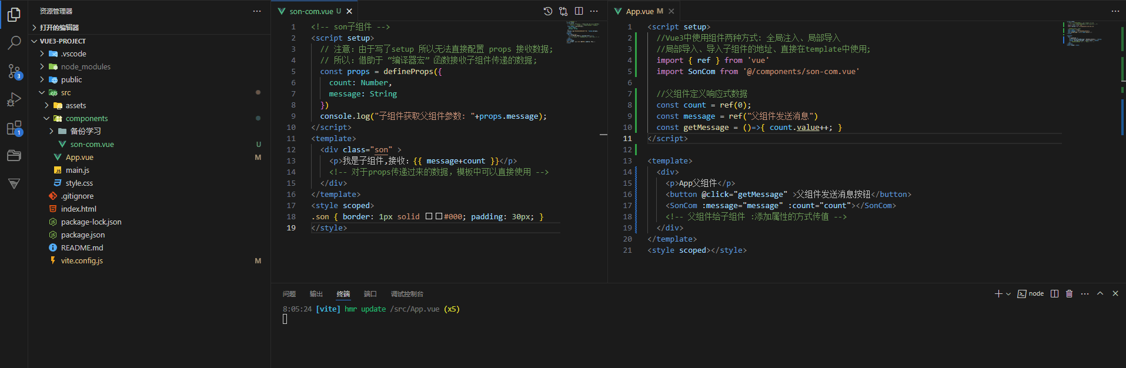1126x368 pixels.
Task: Open .gitignore in the file tree
Action: [x=149, y=196]
